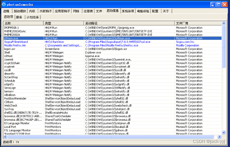Image resolution: width=230 pixels, height=147 pixels.
Task: Close the photanlemzrhz window
Action: tap(225, 4)
